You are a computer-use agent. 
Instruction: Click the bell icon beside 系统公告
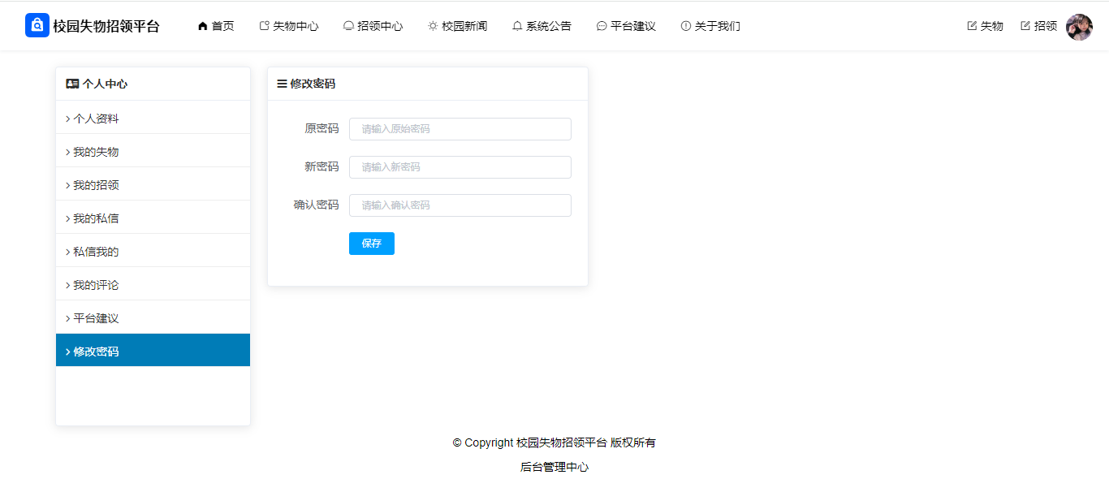(x=517, y=26)
